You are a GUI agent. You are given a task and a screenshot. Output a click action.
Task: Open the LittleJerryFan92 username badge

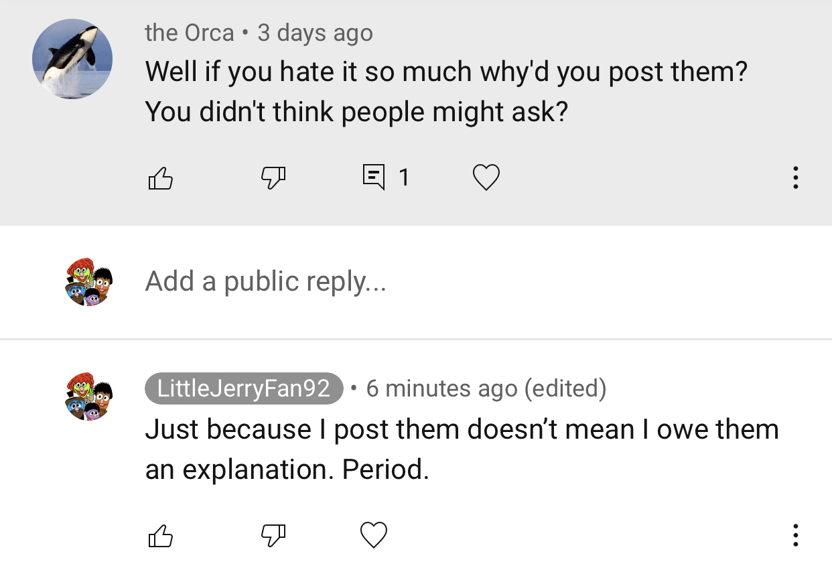(x=244, y=388)
